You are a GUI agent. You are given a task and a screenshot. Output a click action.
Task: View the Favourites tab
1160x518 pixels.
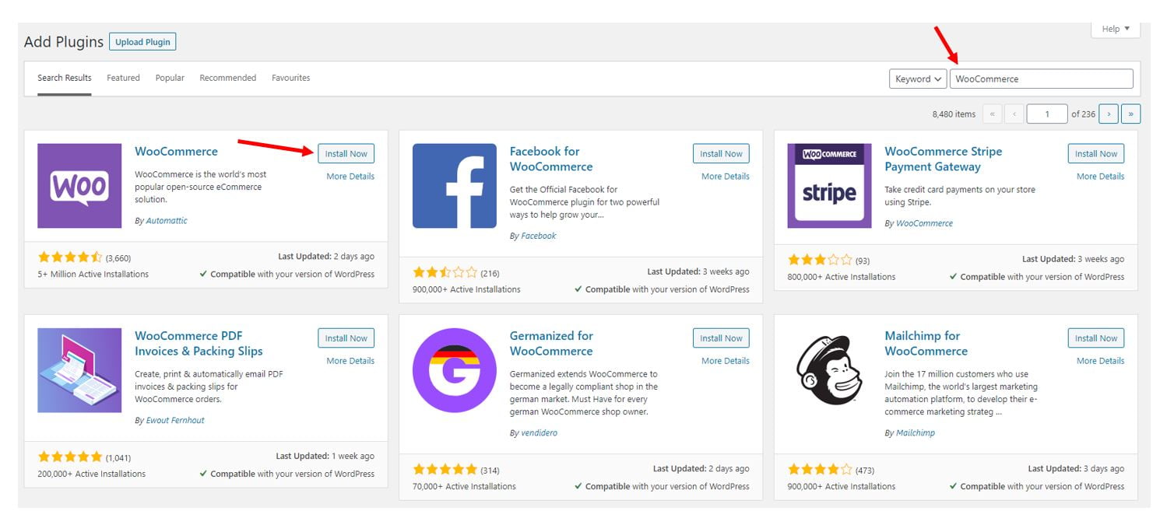[291, 78]
